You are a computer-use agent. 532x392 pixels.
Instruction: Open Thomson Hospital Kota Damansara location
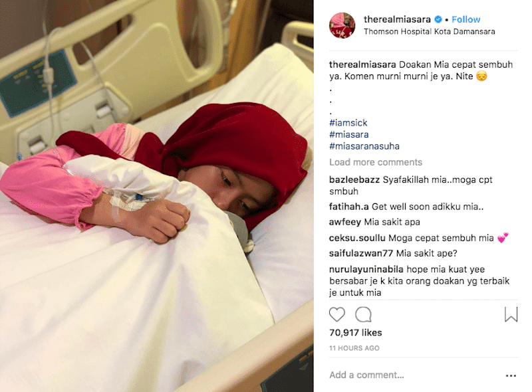coord(429,31)
